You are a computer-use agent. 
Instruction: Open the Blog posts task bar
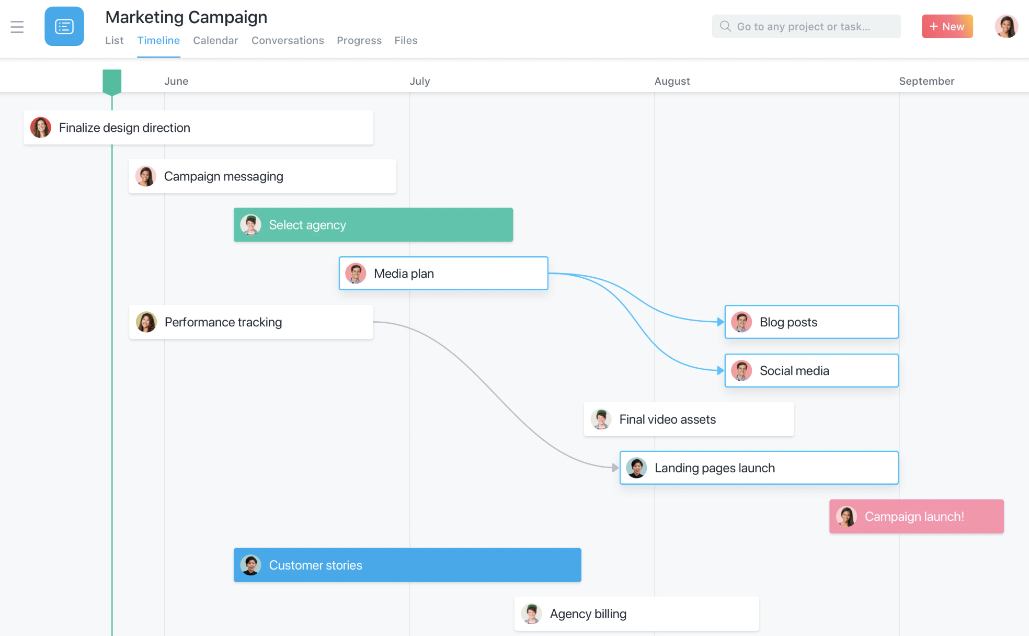coord(811,322)
